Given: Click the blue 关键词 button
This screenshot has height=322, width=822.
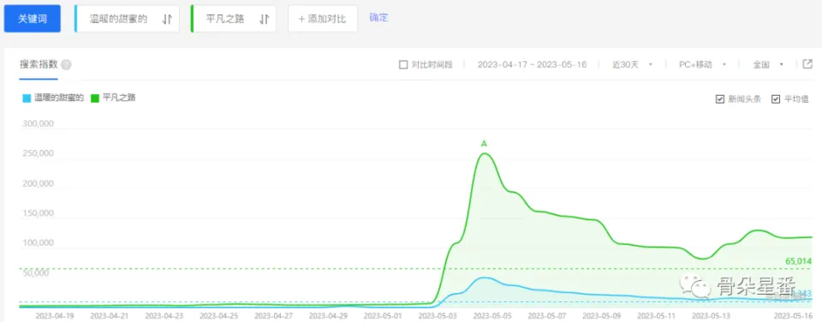Looking at the screenshot, I should point(33,19).
